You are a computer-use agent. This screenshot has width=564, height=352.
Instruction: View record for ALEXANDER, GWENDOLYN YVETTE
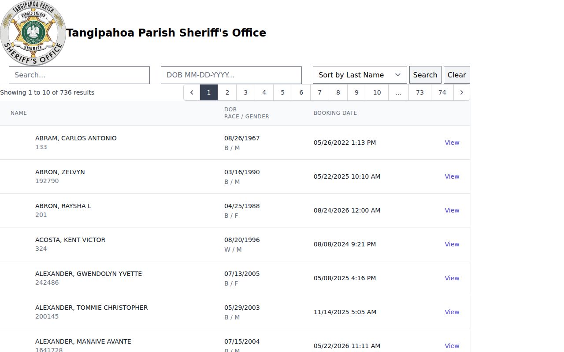452,278
